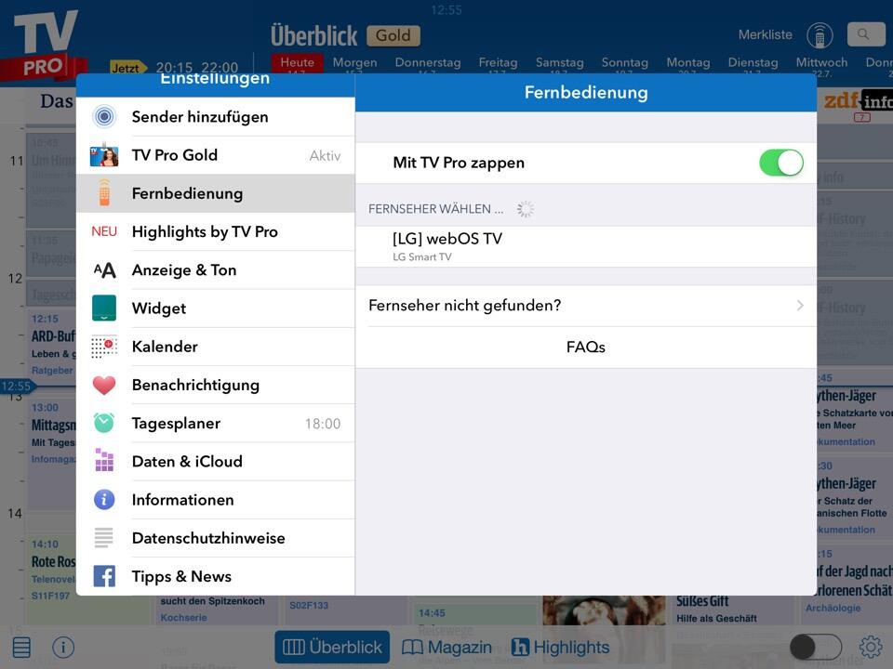This screenshot has width=893, height=669.
Task: Tap the teal Widget icon
Action: pos(104,308)
